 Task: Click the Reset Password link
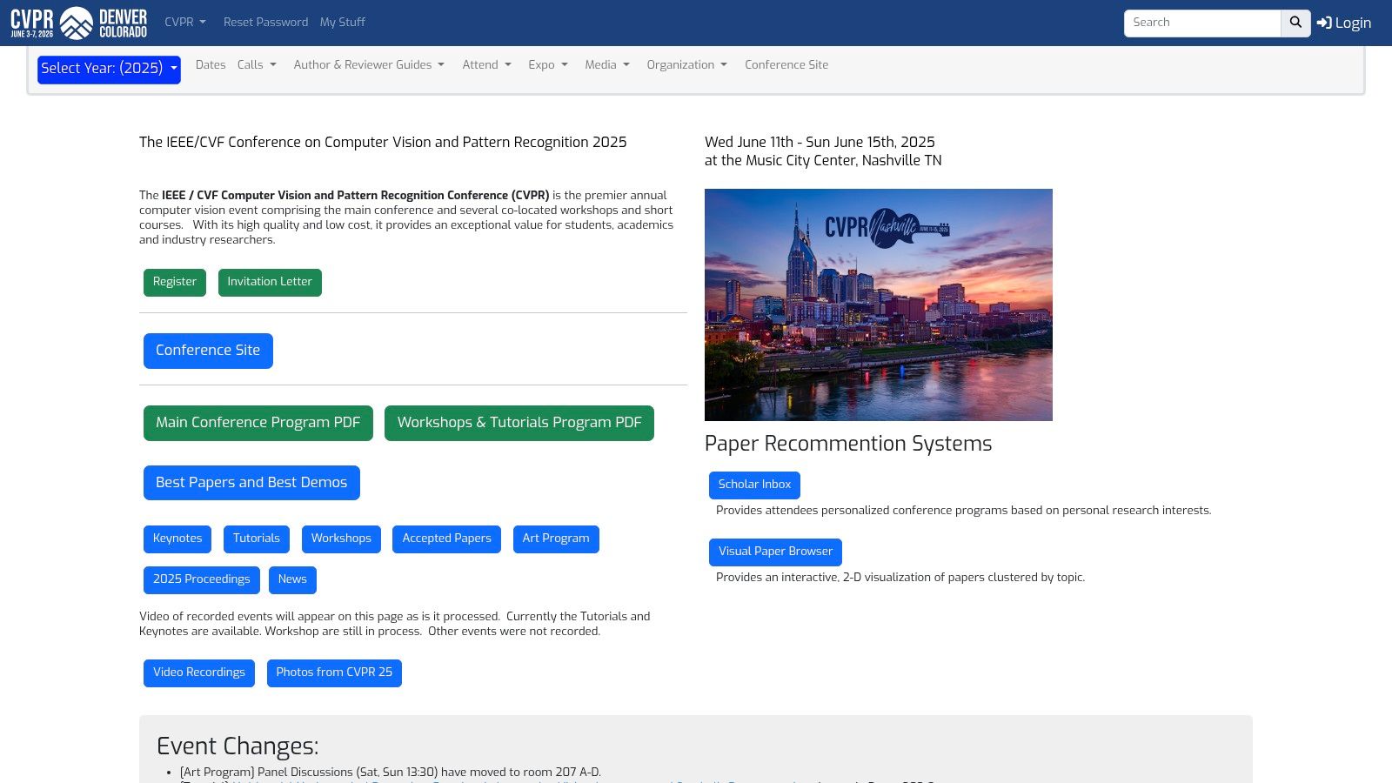coord(265,22)
